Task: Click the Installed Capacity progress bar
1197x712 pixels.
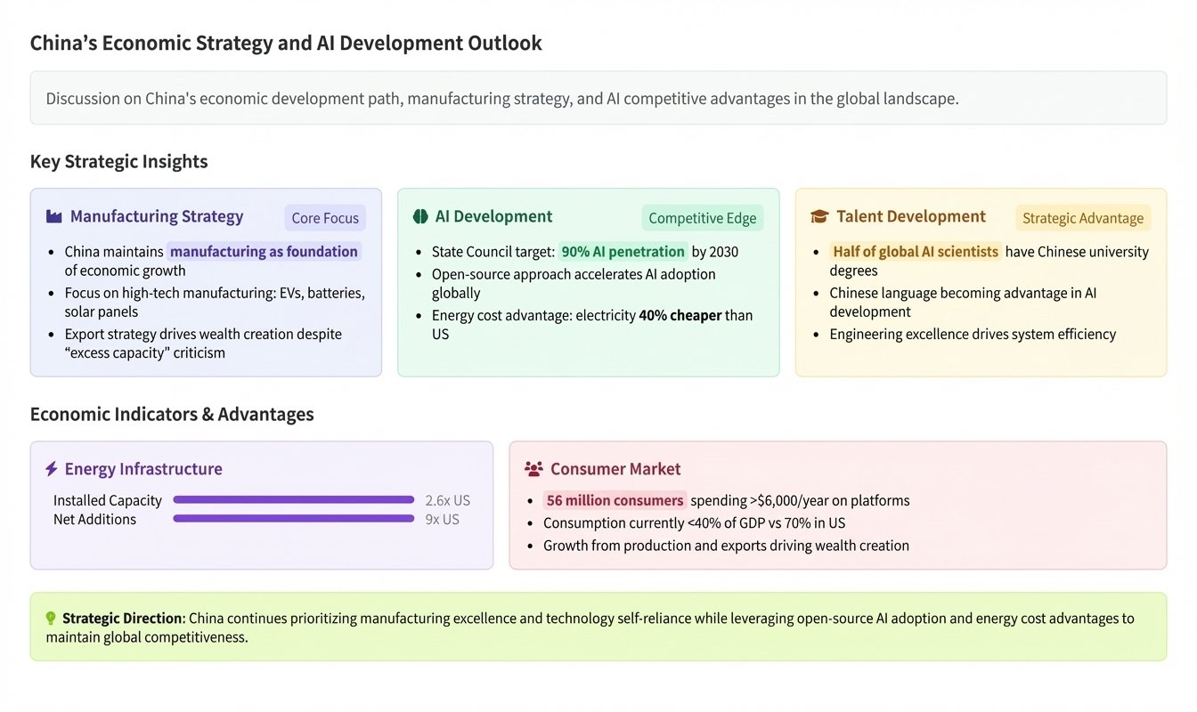Action: (294, 500)
